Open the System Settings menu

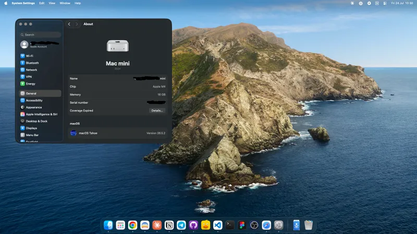click(23, 3)
